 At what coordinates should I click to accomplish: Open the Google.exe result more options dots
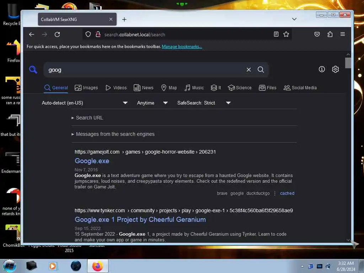[275, 193]
